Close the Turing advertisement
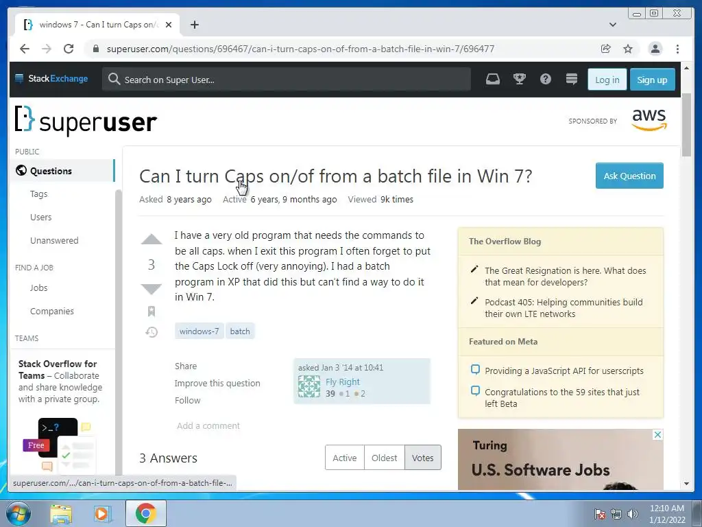This screenshot has width=702, height=527. click(x=657, y=434)
